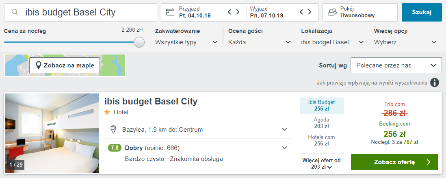Move departure date forward one day

(x=310, y=12)
